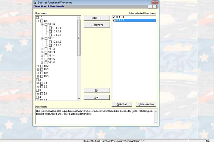The height and width of the screenshot is (142, 214).
Task: Expand the 10.4 tree node
Action: [38, 73]
